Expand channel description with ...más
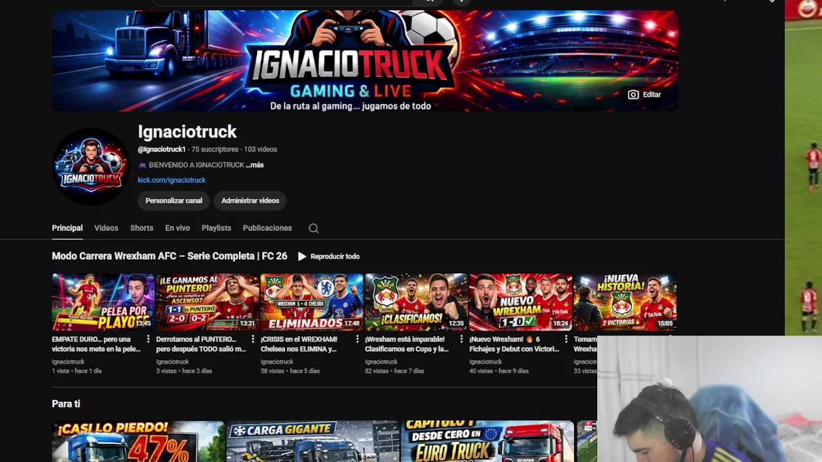This screenshot has height=462, width=822. coord(255,165)
